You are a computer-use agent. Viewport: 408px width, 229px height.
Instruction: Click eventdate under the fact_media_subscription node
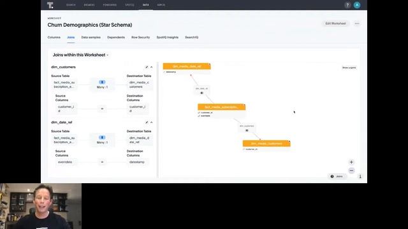[205, 116]
